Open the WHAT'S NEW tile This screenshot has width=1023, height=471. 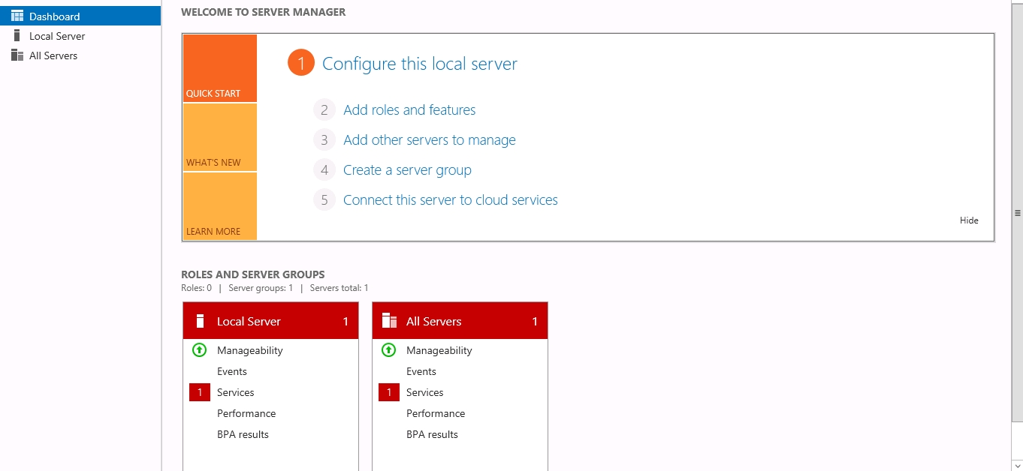click(219, 137)
